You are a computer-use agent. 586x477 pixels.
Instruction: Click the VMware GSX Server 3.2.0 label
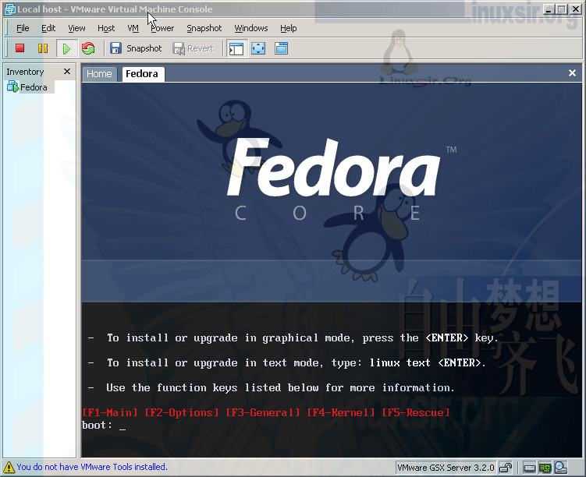coord(446,468)
